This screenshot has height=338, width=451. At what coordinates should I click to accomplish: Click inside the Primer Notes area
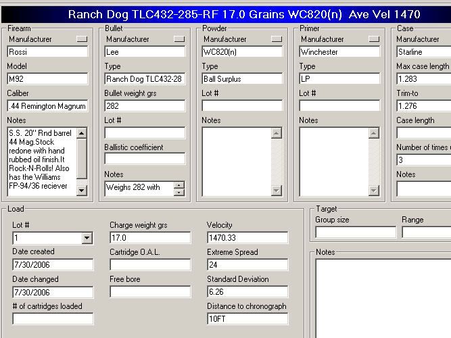coord(334,162)
